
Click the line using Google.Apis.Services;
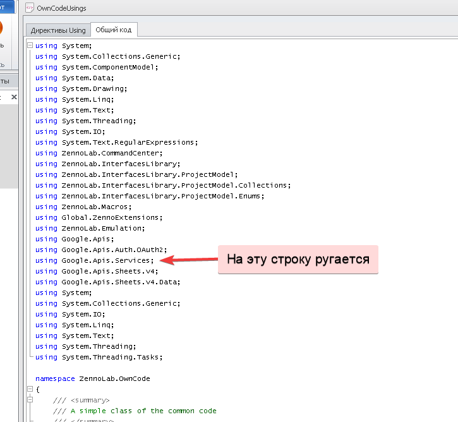[94, 260]
